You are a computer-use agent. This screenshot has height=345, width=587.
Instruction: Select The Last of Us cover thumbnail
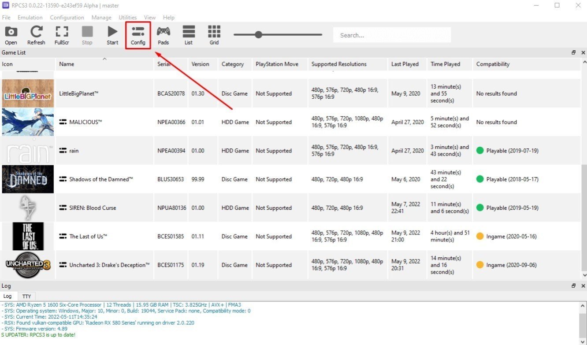point(28,237)
